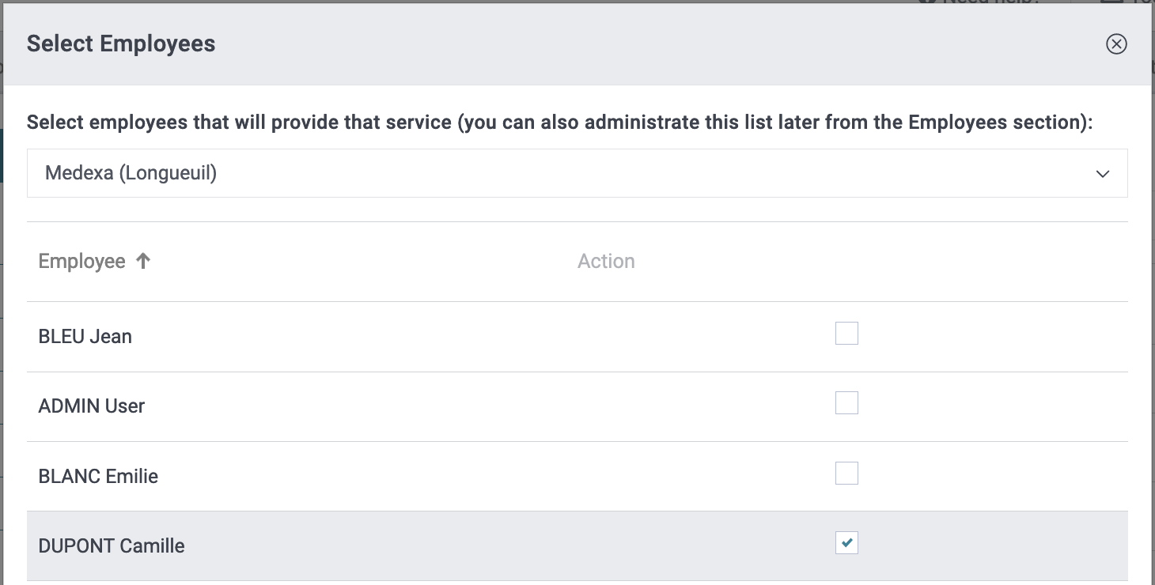Select the BLEU Jean employee name

pyautogui.click(x=85, y=337)
